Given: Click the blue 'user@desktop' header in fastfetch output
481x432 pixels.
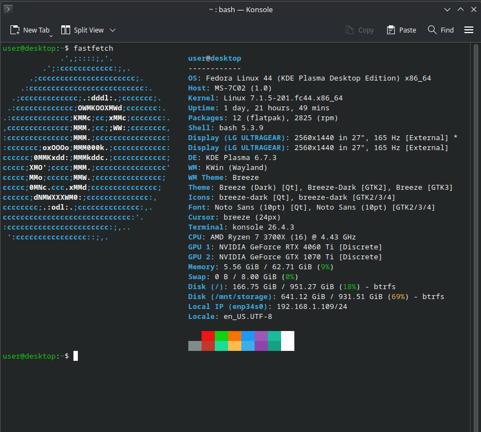Looking at the screenshot, I should (x=214, y=58).
